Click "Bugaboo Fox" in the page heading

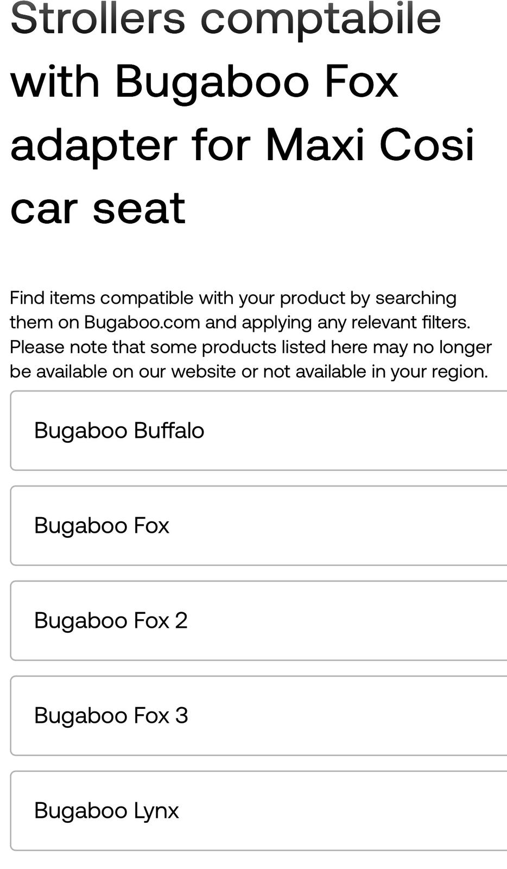[x=256, y=81]
